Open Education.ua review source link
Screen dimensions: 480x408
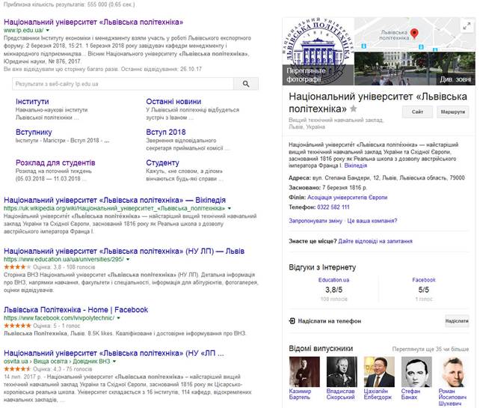click(x=333, y=280)
